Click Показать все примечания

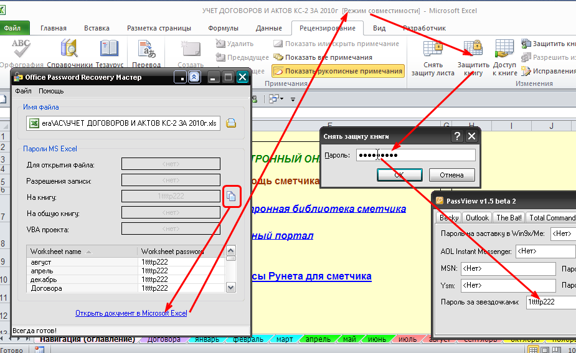[323, 57]
